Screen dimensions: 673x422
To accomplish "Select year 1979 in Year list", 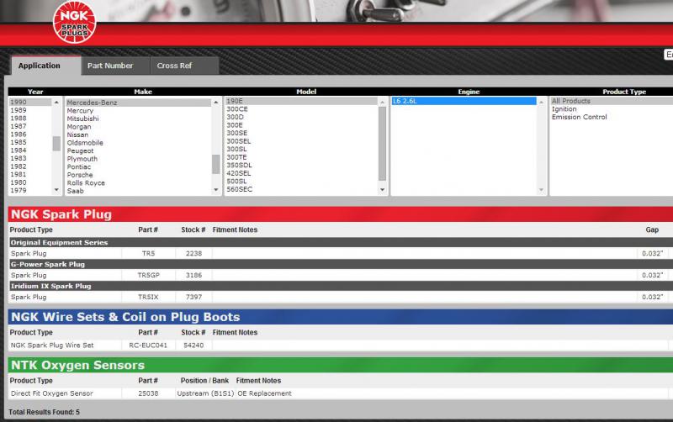I will (x=19, y=191).
